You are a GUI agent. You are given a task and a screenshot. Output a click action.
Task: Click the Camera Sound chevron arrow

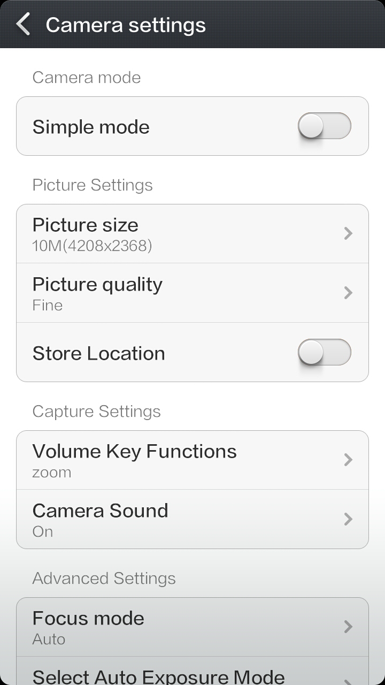[348, 519]
